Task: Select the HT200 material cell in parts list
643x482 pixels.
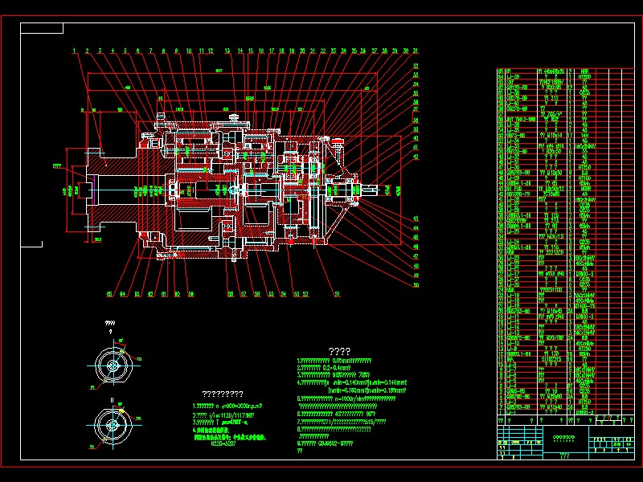Action: (584, 76)
